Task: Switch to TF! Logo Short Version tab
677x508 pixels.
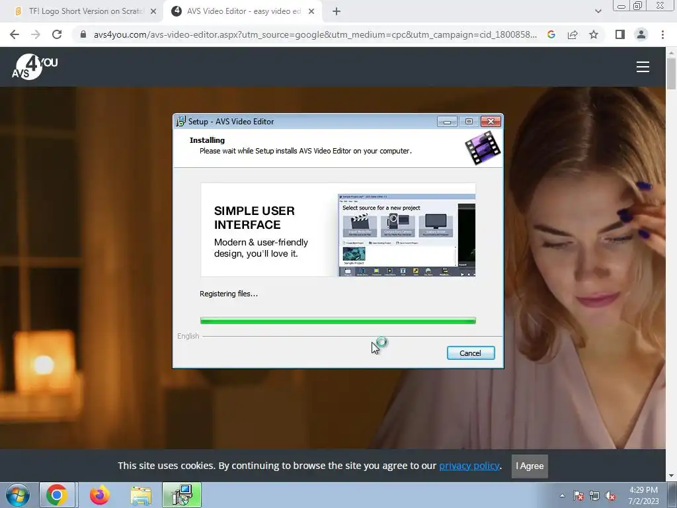Action: pos(85,11)
